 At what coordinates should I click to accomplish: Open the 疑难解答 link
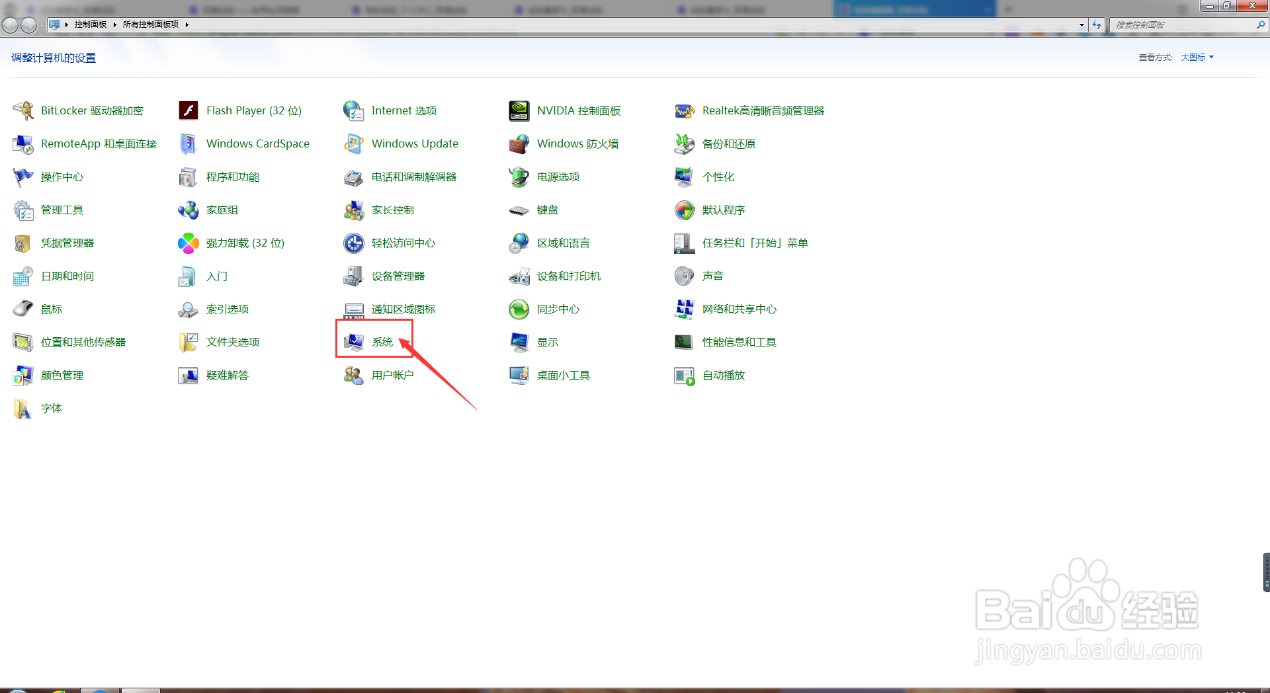228,375
